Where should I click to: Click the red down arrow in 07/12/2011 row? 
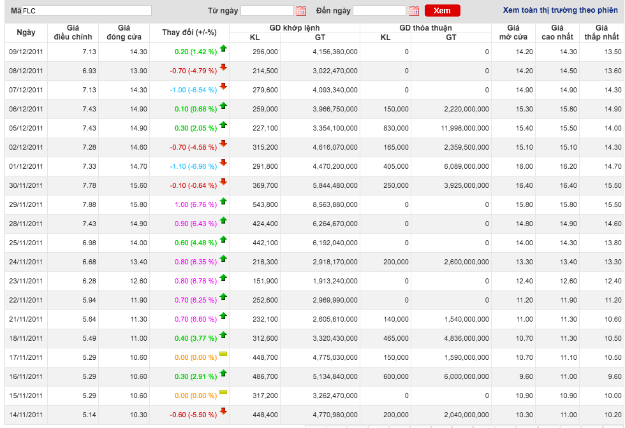pyautogui.click(x=223, y=87)
